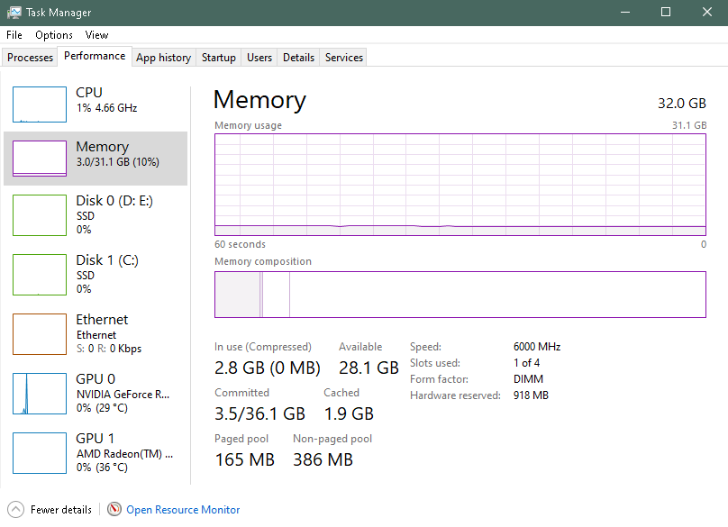The image size is (728, 527).
Task: Click the 3.5/36.1 GB committed value
Action: tap(259, 413)
